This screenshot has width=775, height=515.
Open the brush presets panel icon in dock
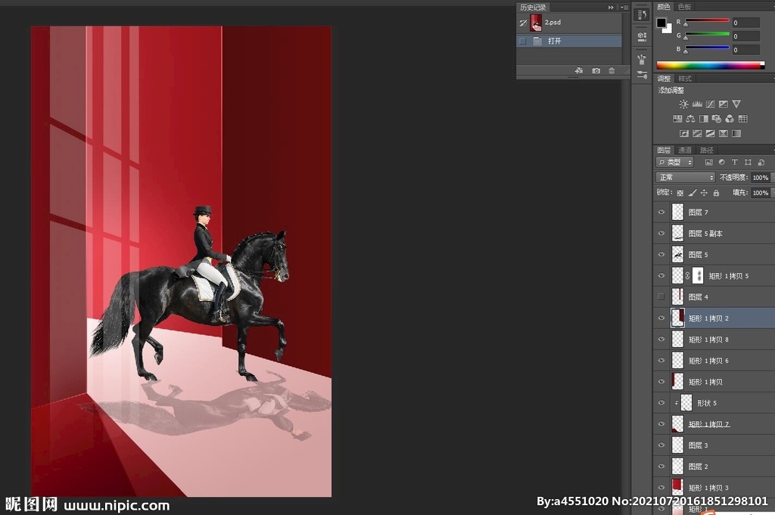642,59
